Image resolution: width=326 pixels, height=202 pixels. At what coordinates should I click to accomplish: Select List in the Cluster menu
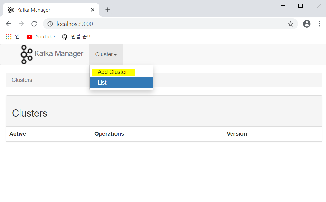[121, 83]
